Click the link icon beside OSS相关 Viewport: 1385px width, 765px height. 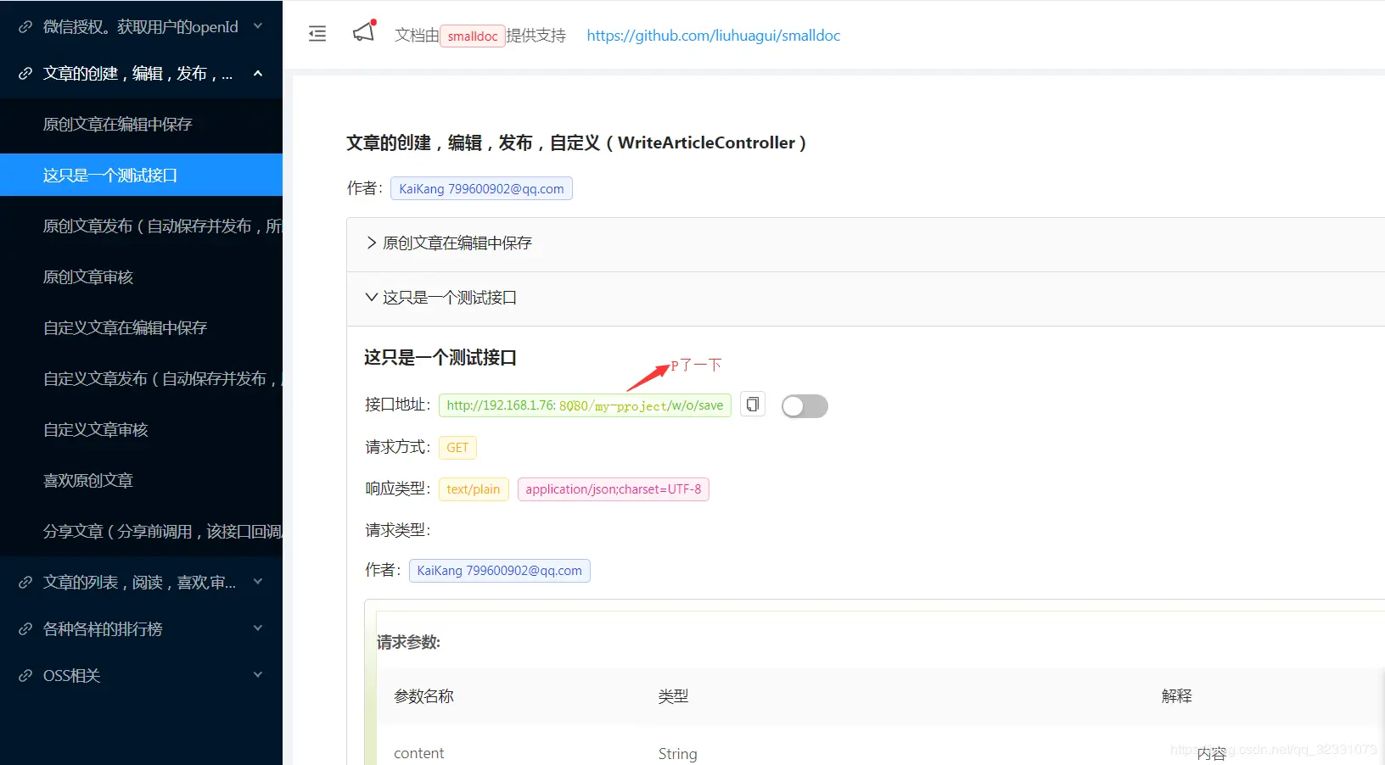point(24,675)
